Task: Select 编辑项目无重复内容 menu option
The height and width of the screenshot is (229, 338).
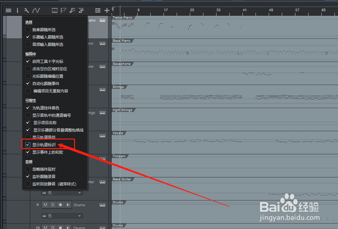Action: [51, 91]
